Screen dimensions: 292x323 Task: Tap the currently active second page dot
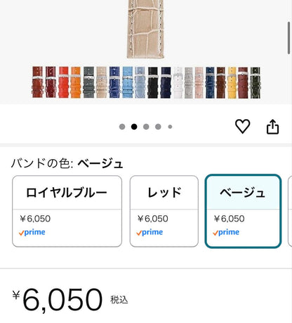[x=134, y=127]
